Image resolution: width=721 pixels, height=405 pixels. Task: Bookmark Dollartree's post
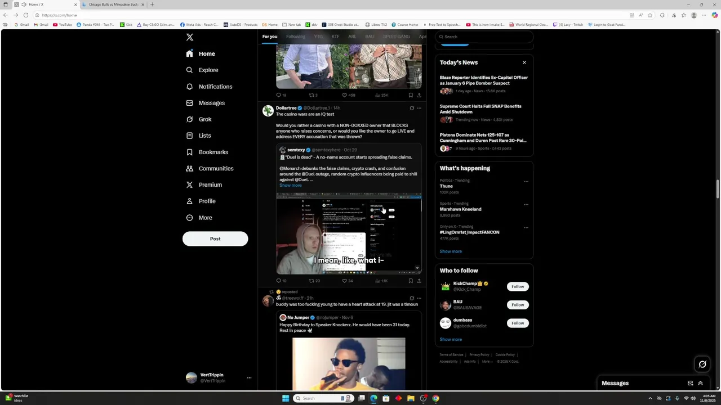pyautogui.click(x=411, y=281)
